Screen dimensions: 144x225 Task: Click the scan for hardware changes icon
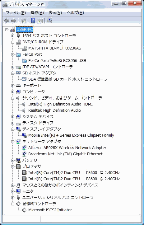[x=50, y=21]
